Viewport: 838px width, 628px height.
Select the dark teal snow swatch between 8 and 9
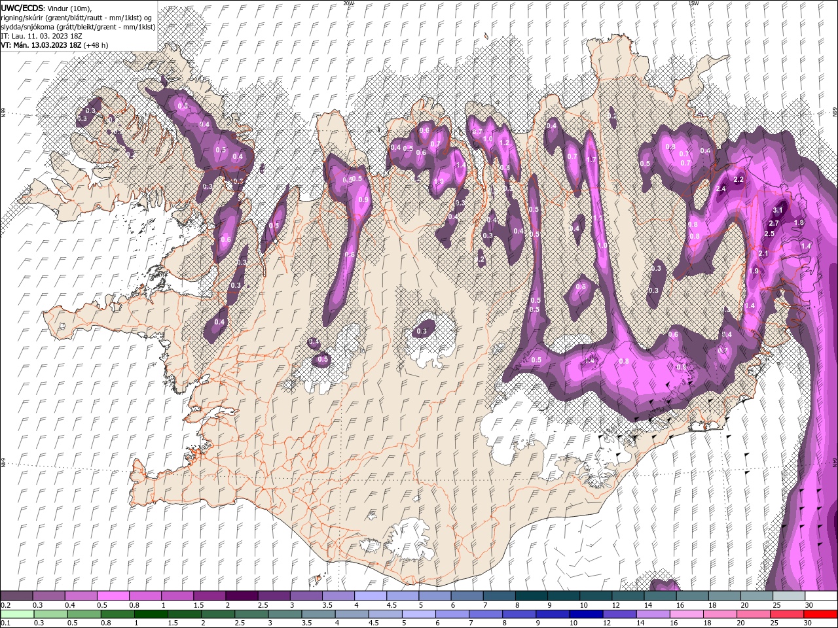531,596
